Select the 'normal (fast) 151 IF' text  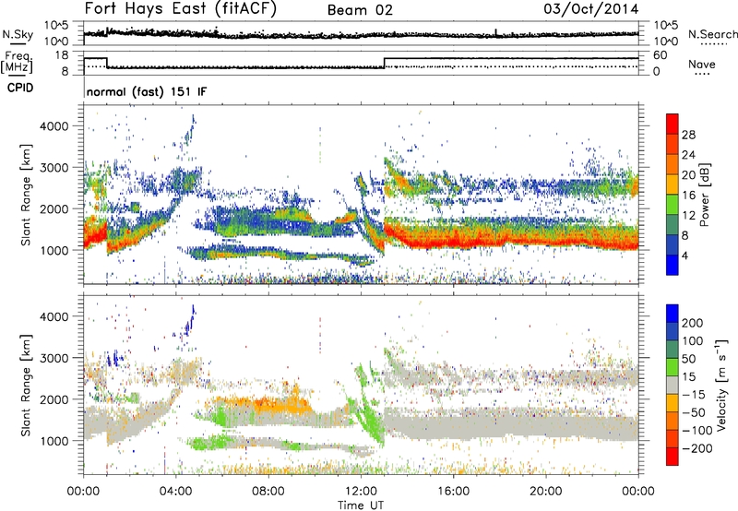(x=147, y=91)
